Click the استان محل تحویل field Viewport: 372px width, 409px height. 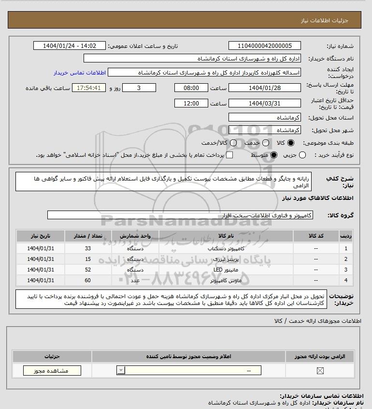tap(264, 118)
